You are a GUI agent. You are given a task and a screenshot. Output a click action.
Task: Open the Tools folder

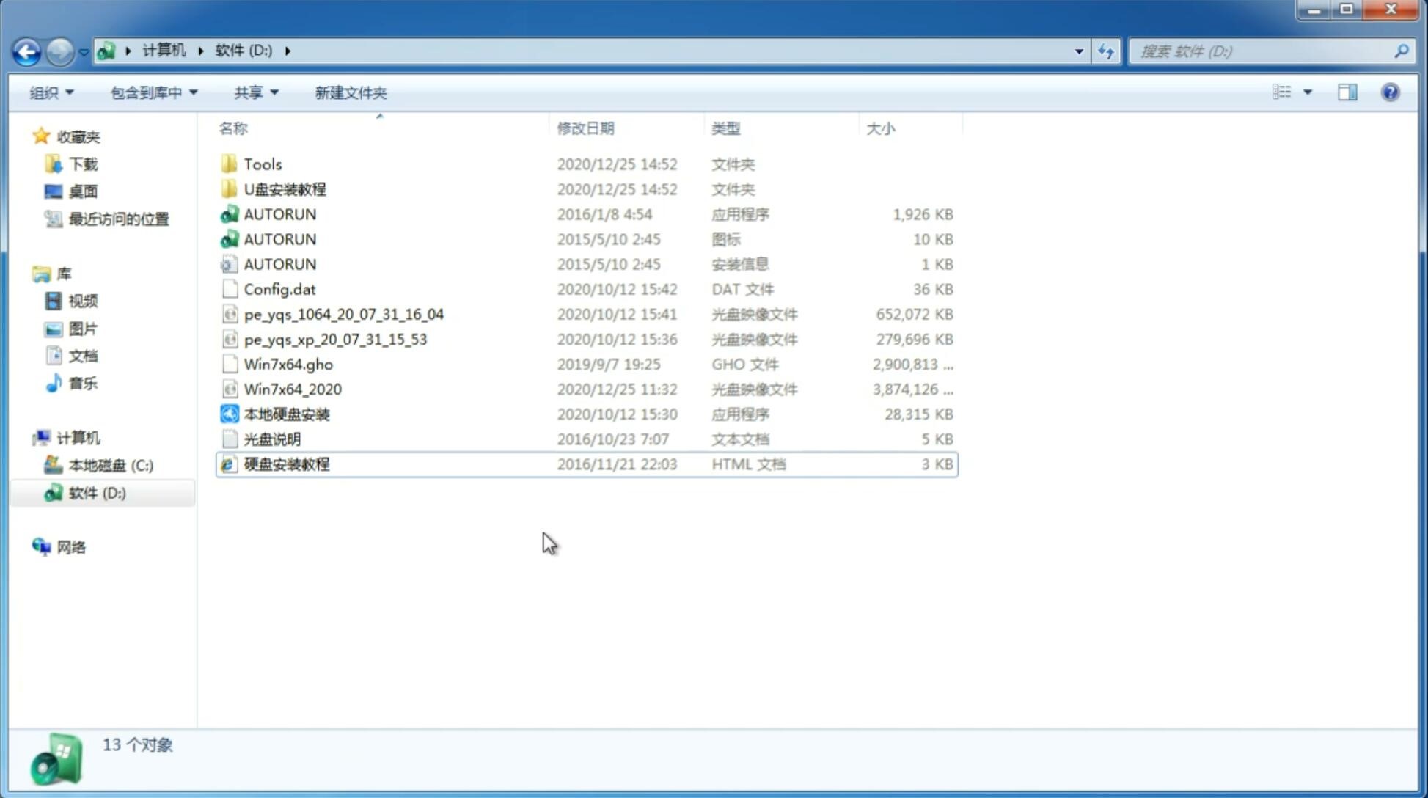tap(262, 164)
